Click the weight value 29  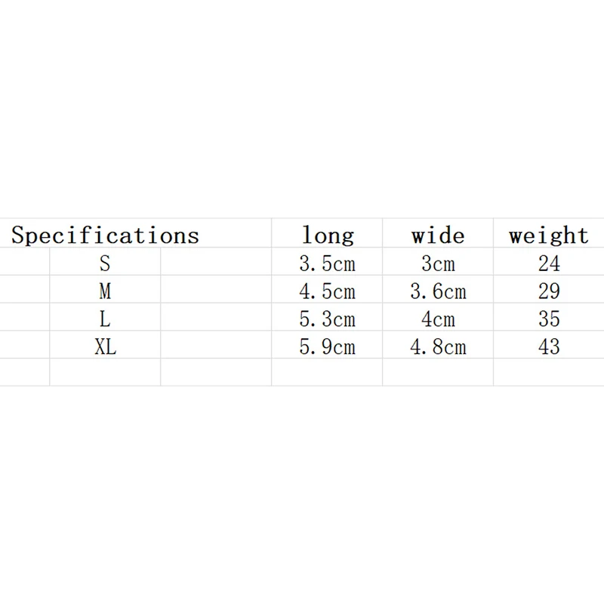[x=549, y=291]
